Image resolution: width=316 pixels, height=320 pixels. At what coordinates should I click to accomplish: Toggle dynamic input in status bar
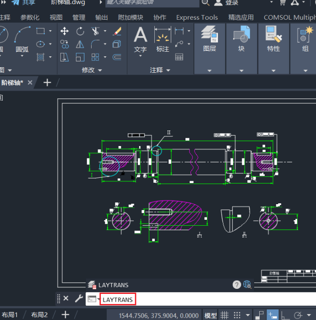(272, 315)
